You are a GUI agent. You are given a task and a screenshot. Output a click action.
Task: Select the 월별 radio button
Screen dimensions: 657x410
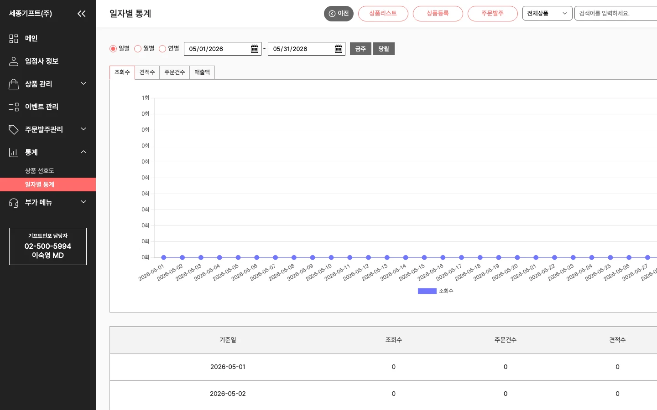pyautogui.click(x=138, y=49)
